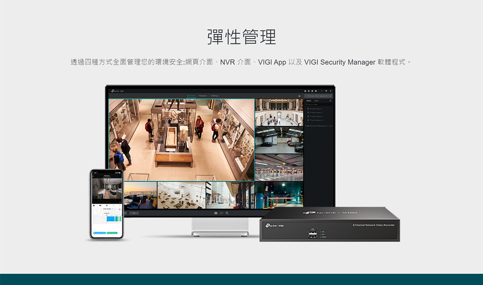Screen dimensions: 483x285
Task: Open the Playback tab on the monitor
Action: coord(203,96)
